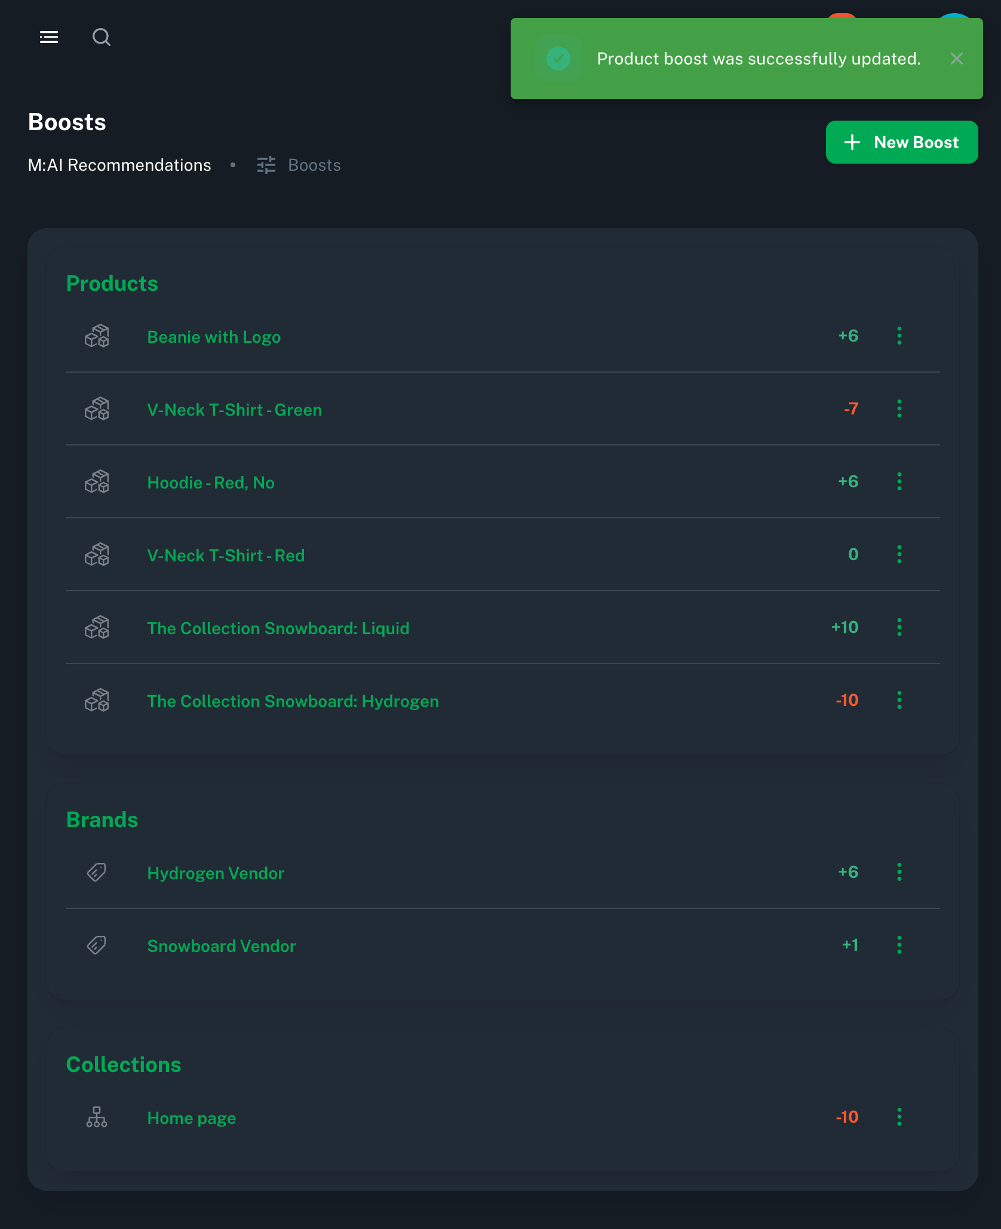Click tag icon beside Snowboard Vendor
Screen dimensions: 1001x1229
click(x=97, y=945)
